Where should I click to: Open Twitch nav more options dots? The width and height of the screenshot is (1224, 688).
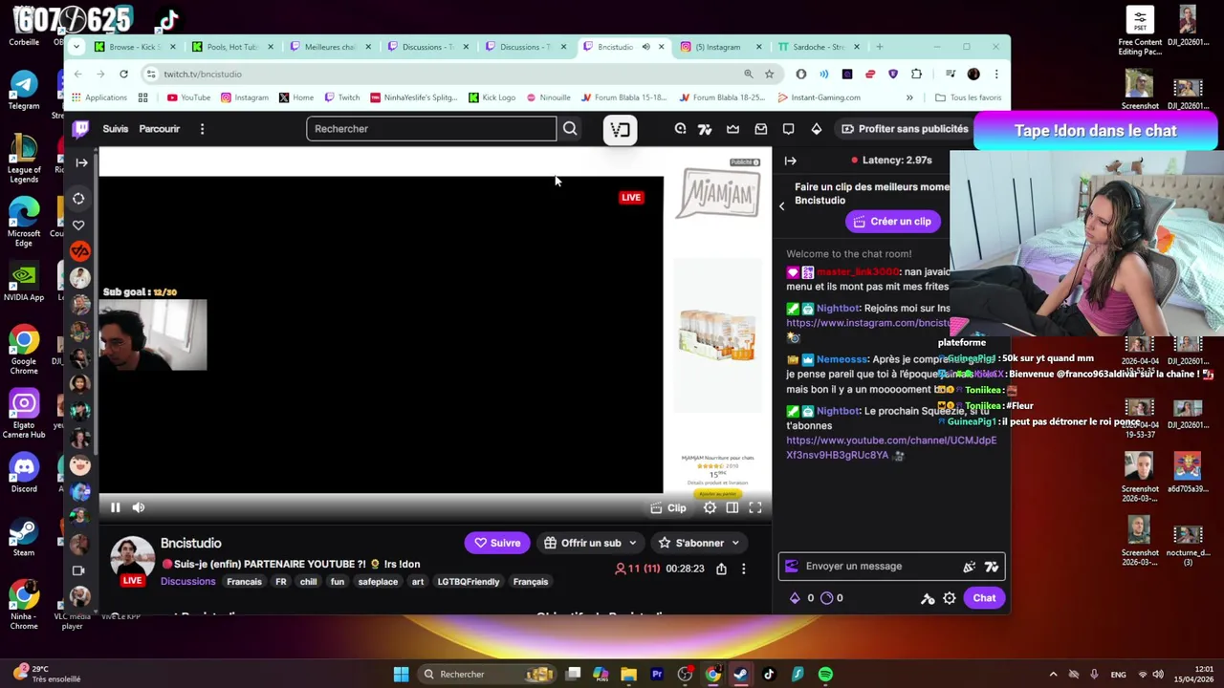(202, 129)
